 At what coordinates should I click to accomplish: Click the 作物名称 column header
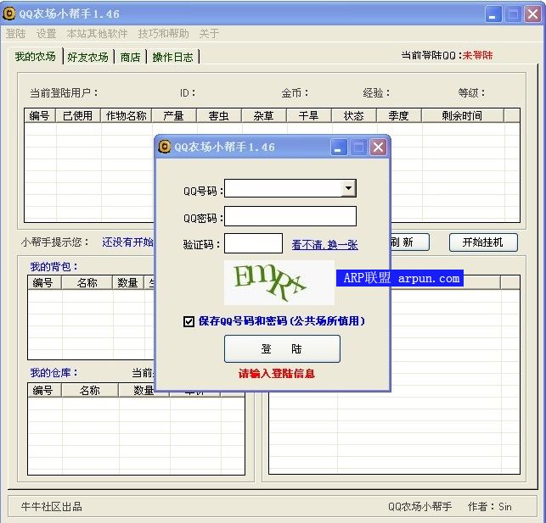(x=126, y=115)
